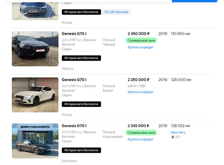The width and height of the screenshot is (224, 165).
Task: Open the white Genesis G70 photo
Action: click(35, 94)
